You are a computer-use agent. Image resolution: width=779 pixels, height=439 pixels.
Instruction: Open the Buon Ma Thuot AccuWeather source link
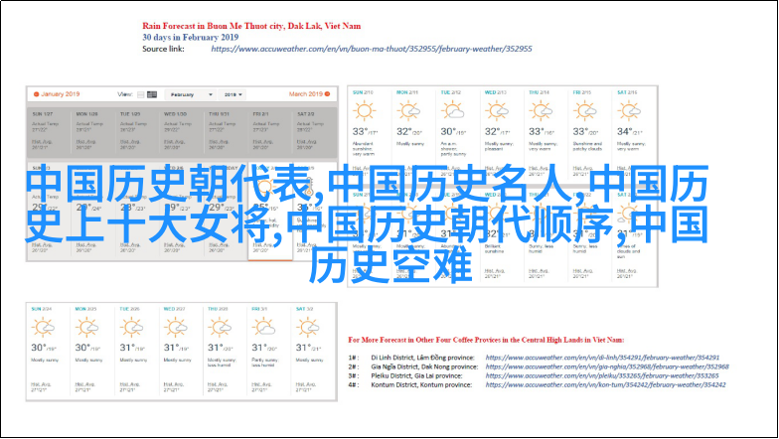coord(372,49)
